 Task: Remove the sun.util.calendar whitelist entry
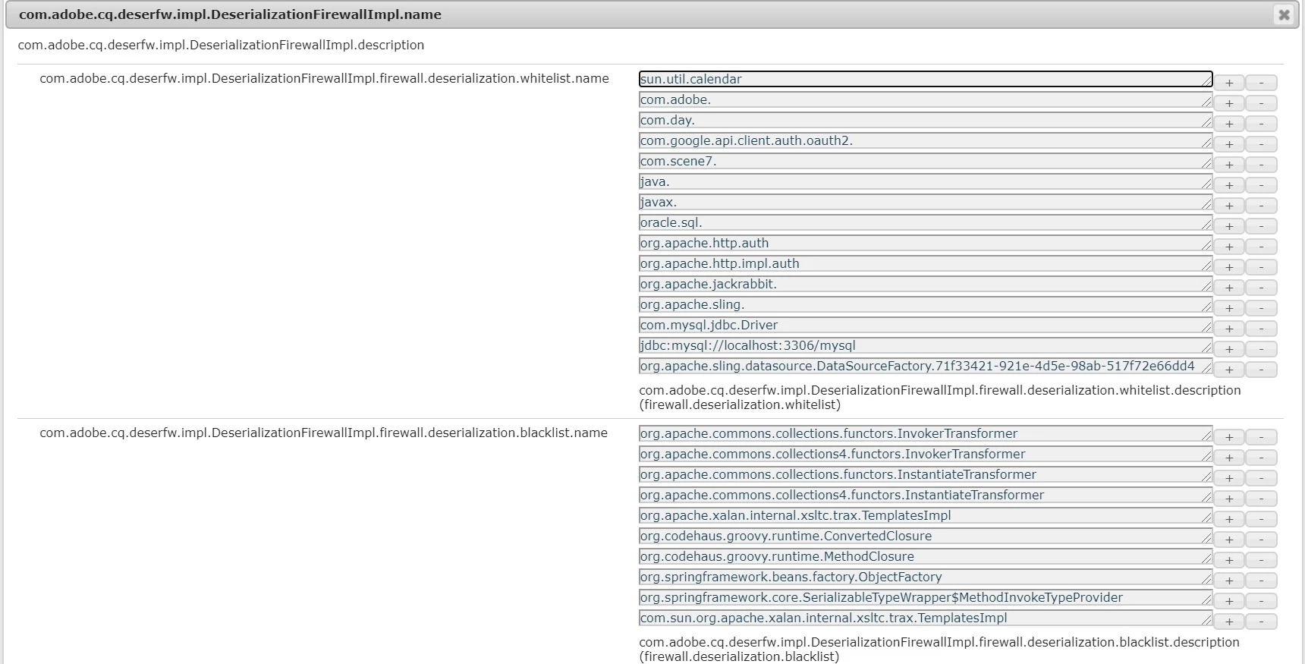1262,83
